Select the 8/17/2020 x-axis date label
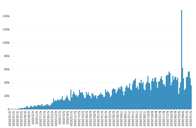Image resolution: width=196 pixels, height=128 pixels. tap(164, 119)
